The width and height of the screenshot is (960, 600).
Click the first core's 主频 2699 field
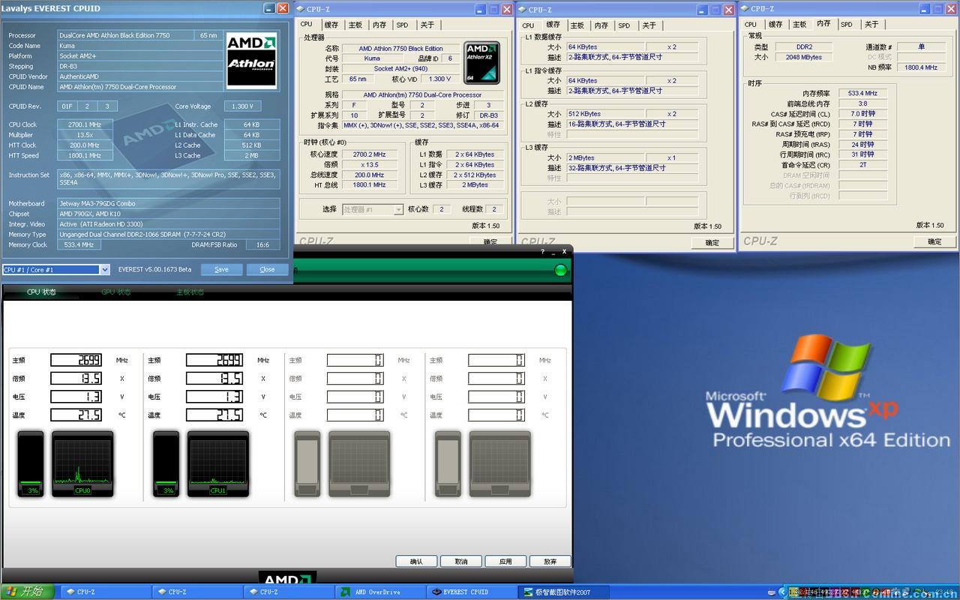[76, 360]
